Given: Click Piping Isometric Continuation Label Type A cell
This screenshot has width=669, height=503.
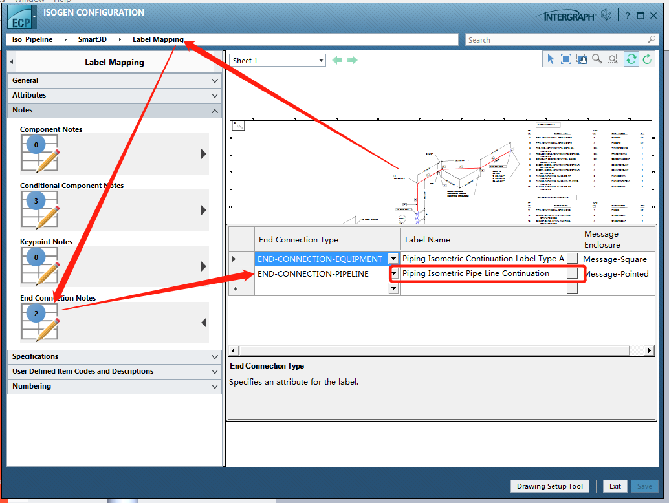Looking at the screenshot, I should 484,259.
